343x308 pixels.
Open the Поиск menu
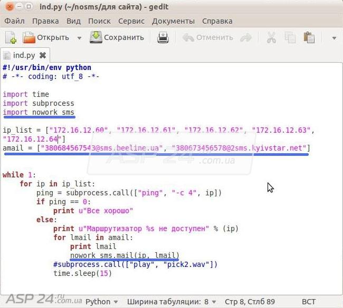(x=99, y=21)
